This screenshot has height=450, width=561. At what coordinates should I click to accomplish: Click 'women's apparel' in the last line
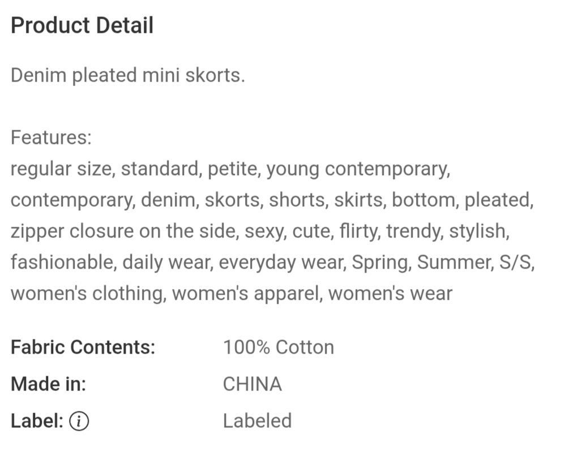coord(246,294)
